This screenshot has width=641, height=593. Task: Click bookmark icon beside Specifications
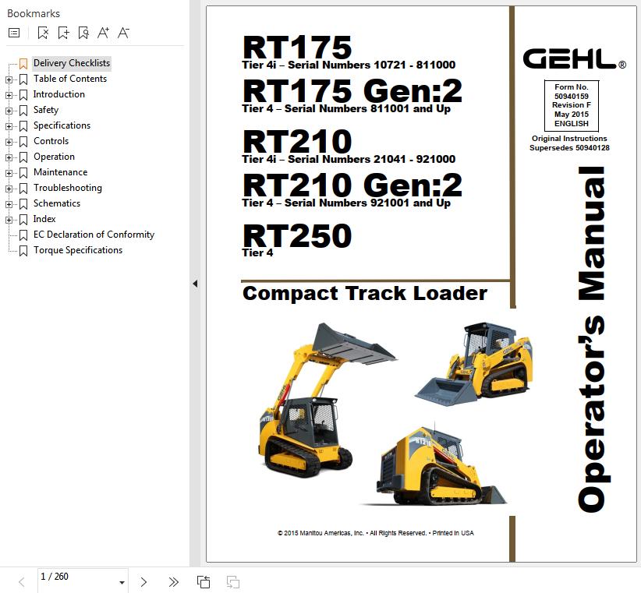[23, 125]
